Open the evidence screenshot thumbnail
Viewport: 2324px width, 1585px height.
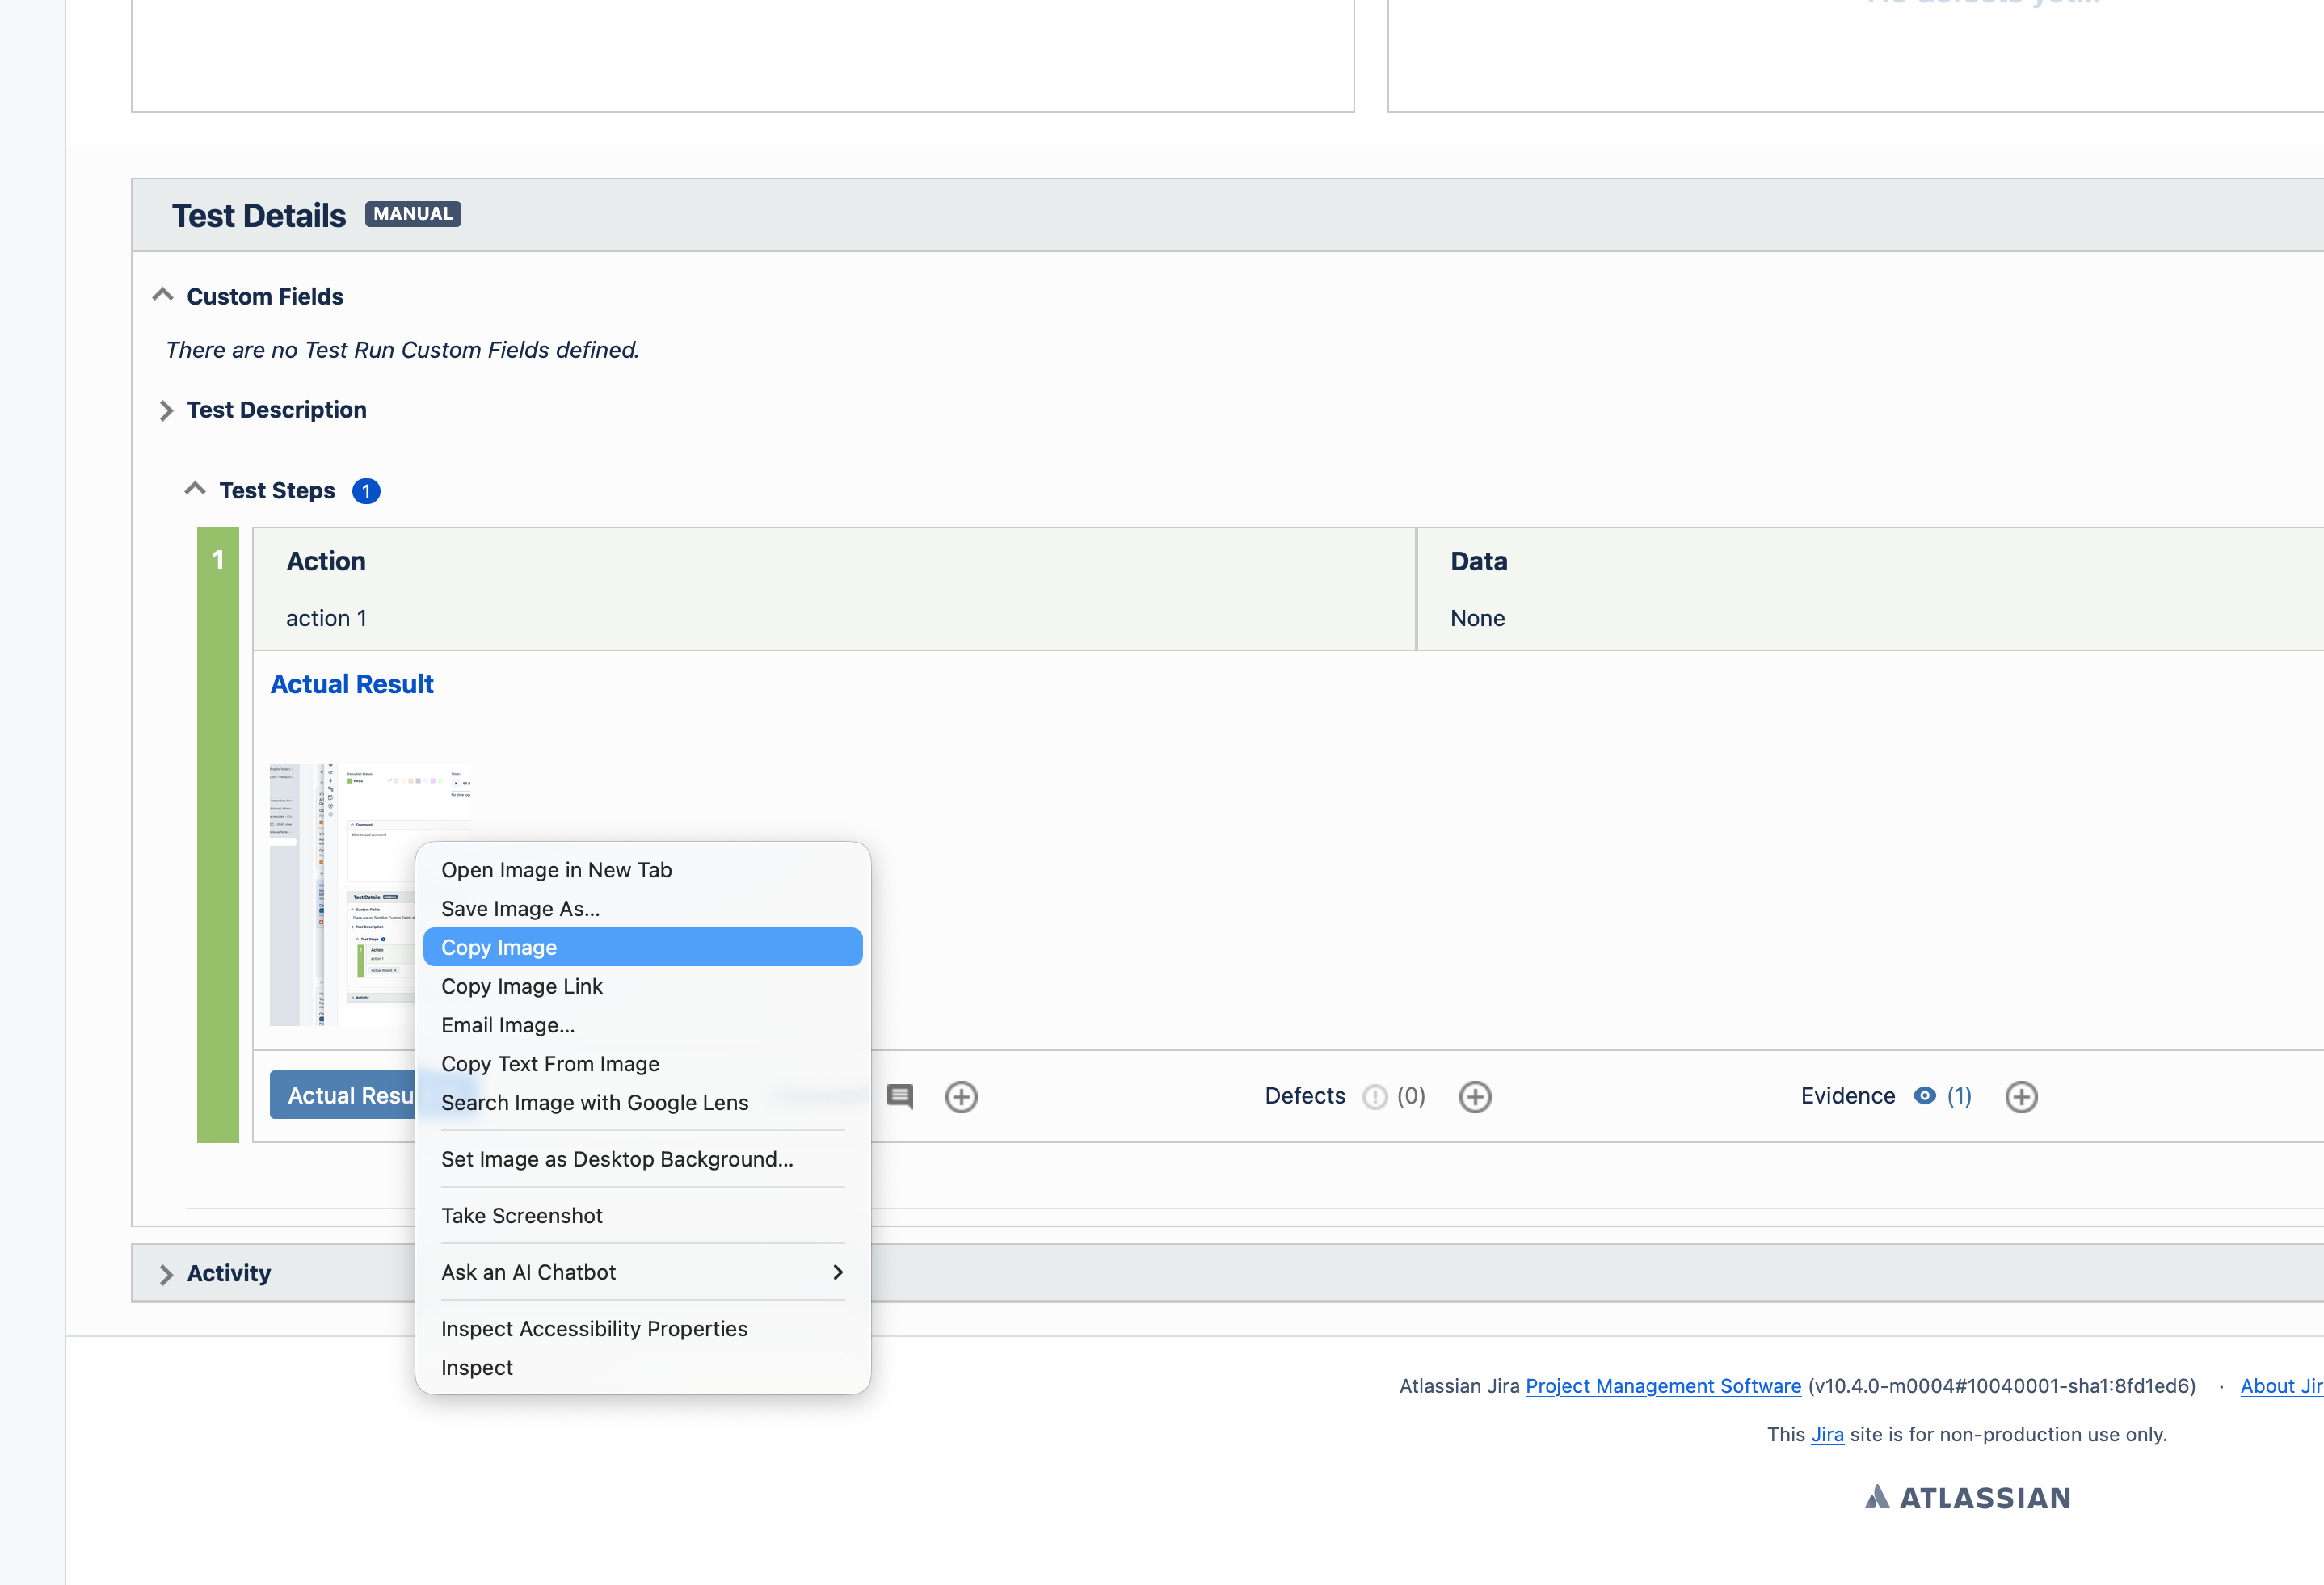click(x=342, y=895)
